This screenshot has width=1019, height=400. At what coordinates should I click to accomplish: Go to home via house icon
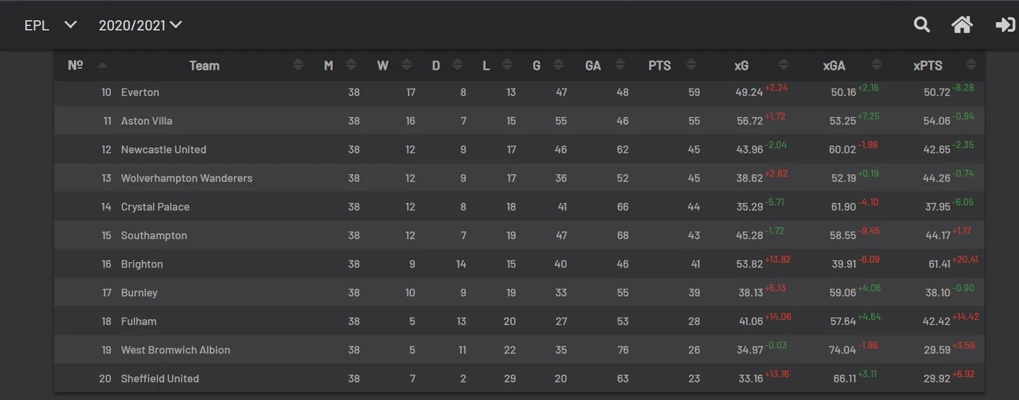pyautogui.click(x=962, y=25)
